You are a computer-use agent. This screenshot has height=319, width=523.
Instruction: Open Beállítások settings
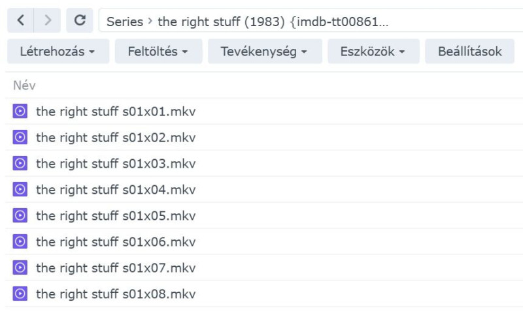tap(469, 52)
